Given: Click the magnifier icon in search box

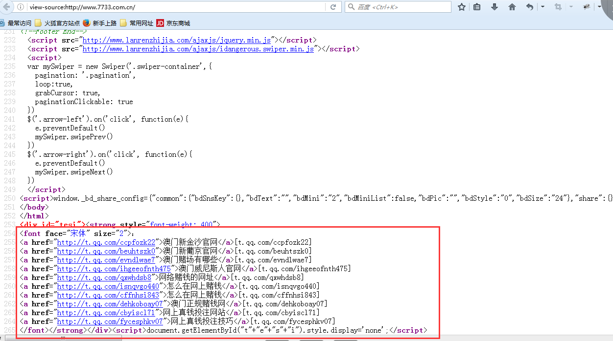Looking at the screenshot, I should 351,7.
